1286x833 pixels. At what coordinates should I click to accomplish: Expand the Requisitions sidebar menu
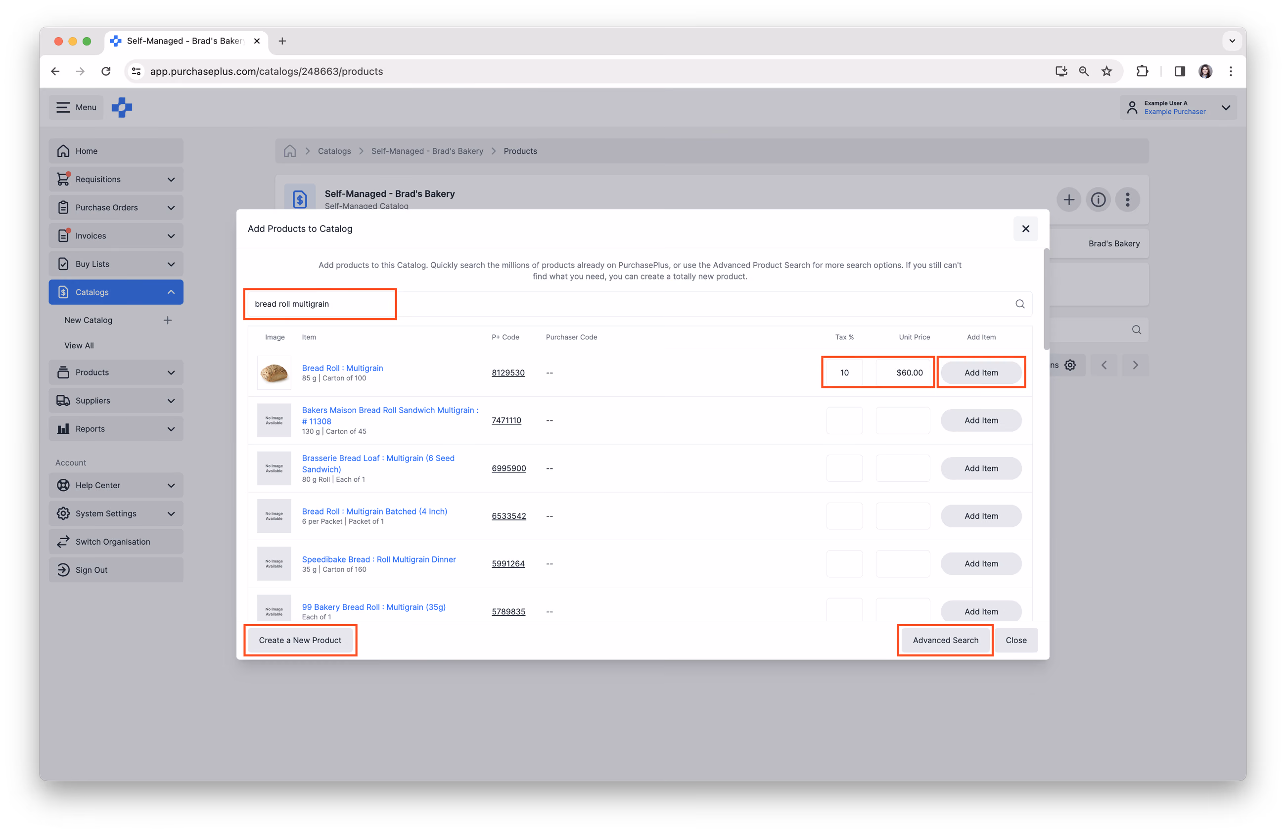click(116, 179)
